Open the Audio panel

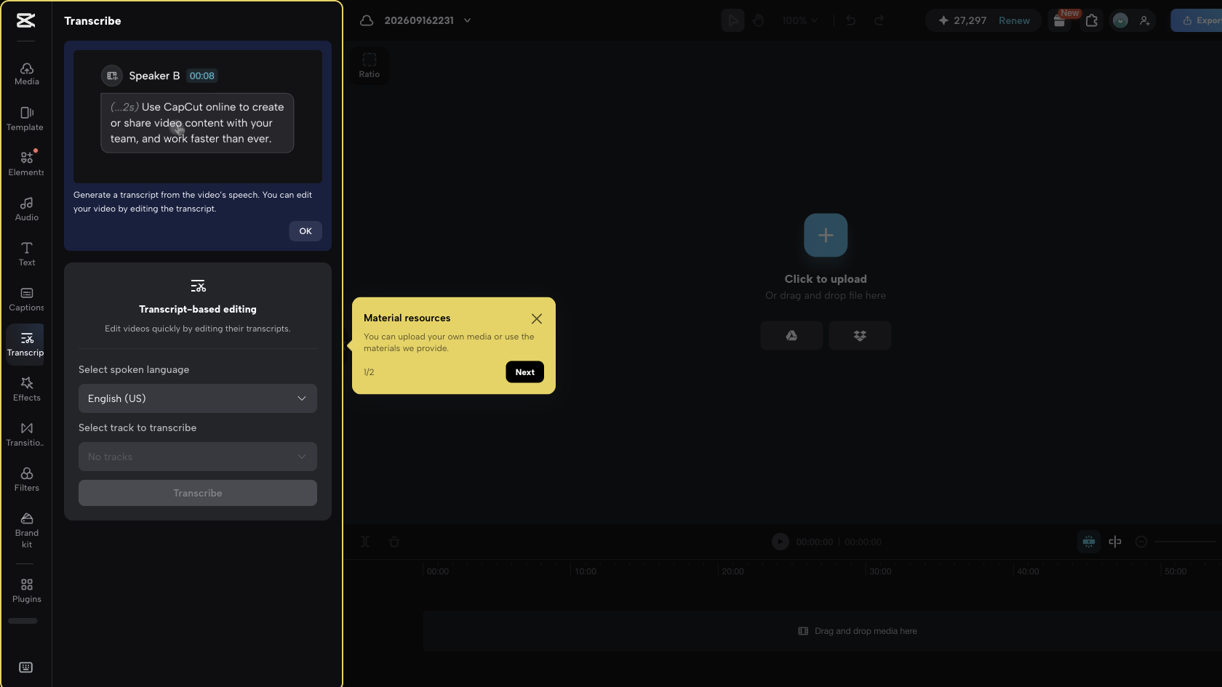[26, 209]
